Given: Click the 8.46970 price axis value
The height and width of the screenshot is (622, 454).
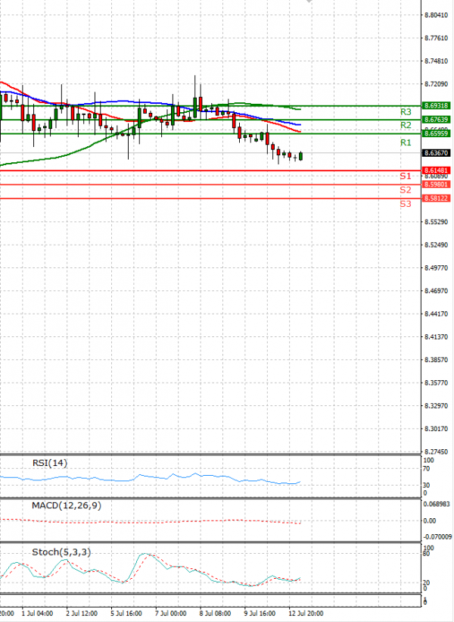Looking at the screenshot, I should point(436,291).
